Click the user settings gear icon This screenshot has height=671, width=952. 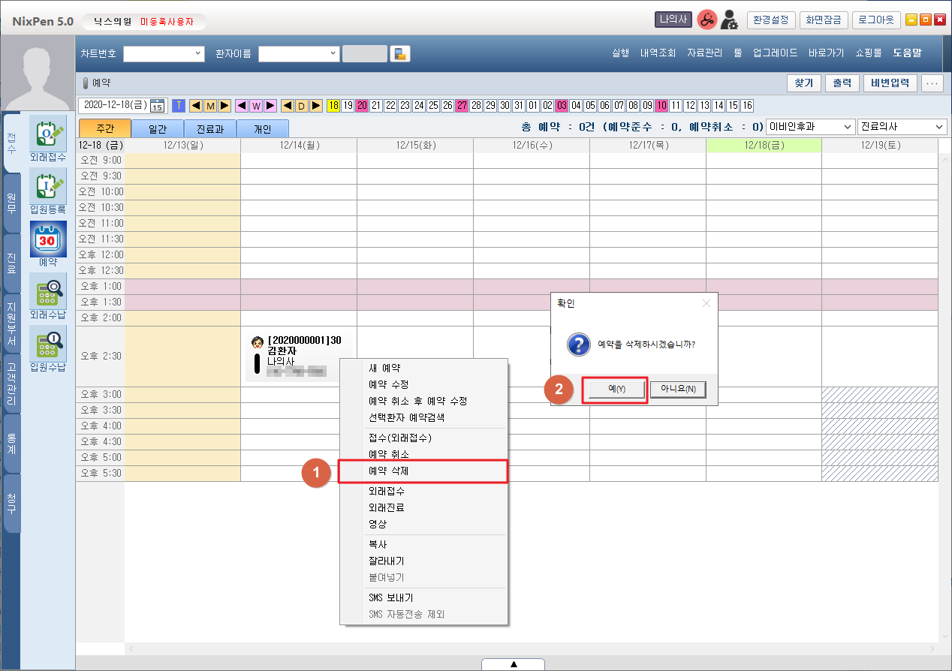tap(728, 20)
